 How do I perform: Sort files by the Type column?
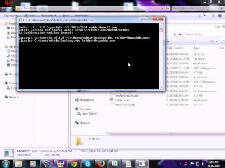click(x=196, y=48)
